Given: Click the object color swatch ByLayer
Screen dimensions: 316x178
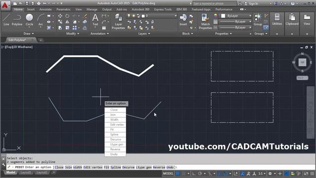Looking at the screenshot, I should [x=223, y=16].
